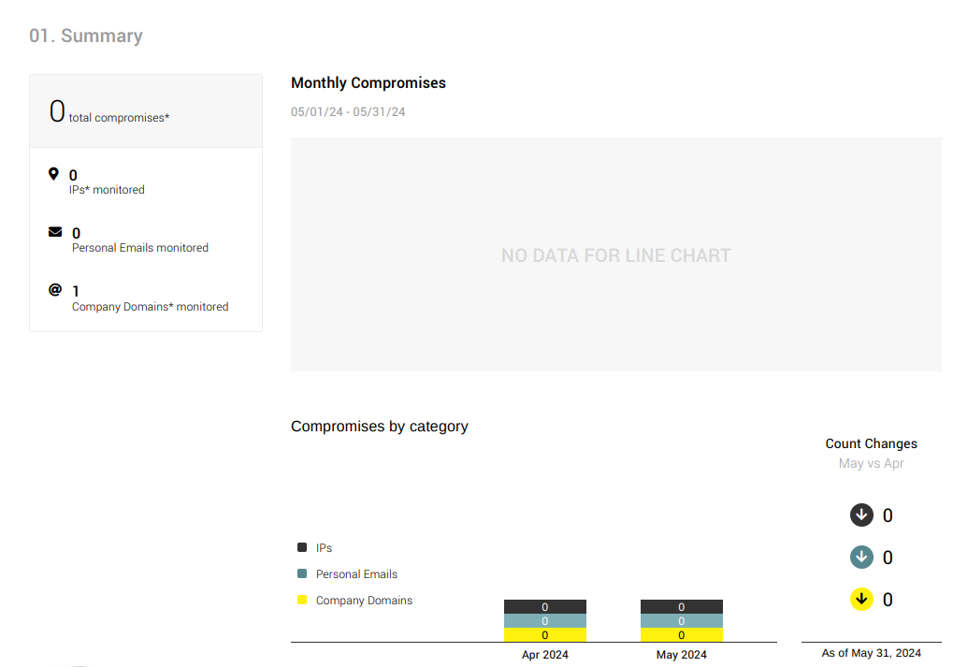The width and height of the screenshot is (968, 667).
Task: Click the Apr 2024 dark IPs bar segment
Action: point(545,607)
